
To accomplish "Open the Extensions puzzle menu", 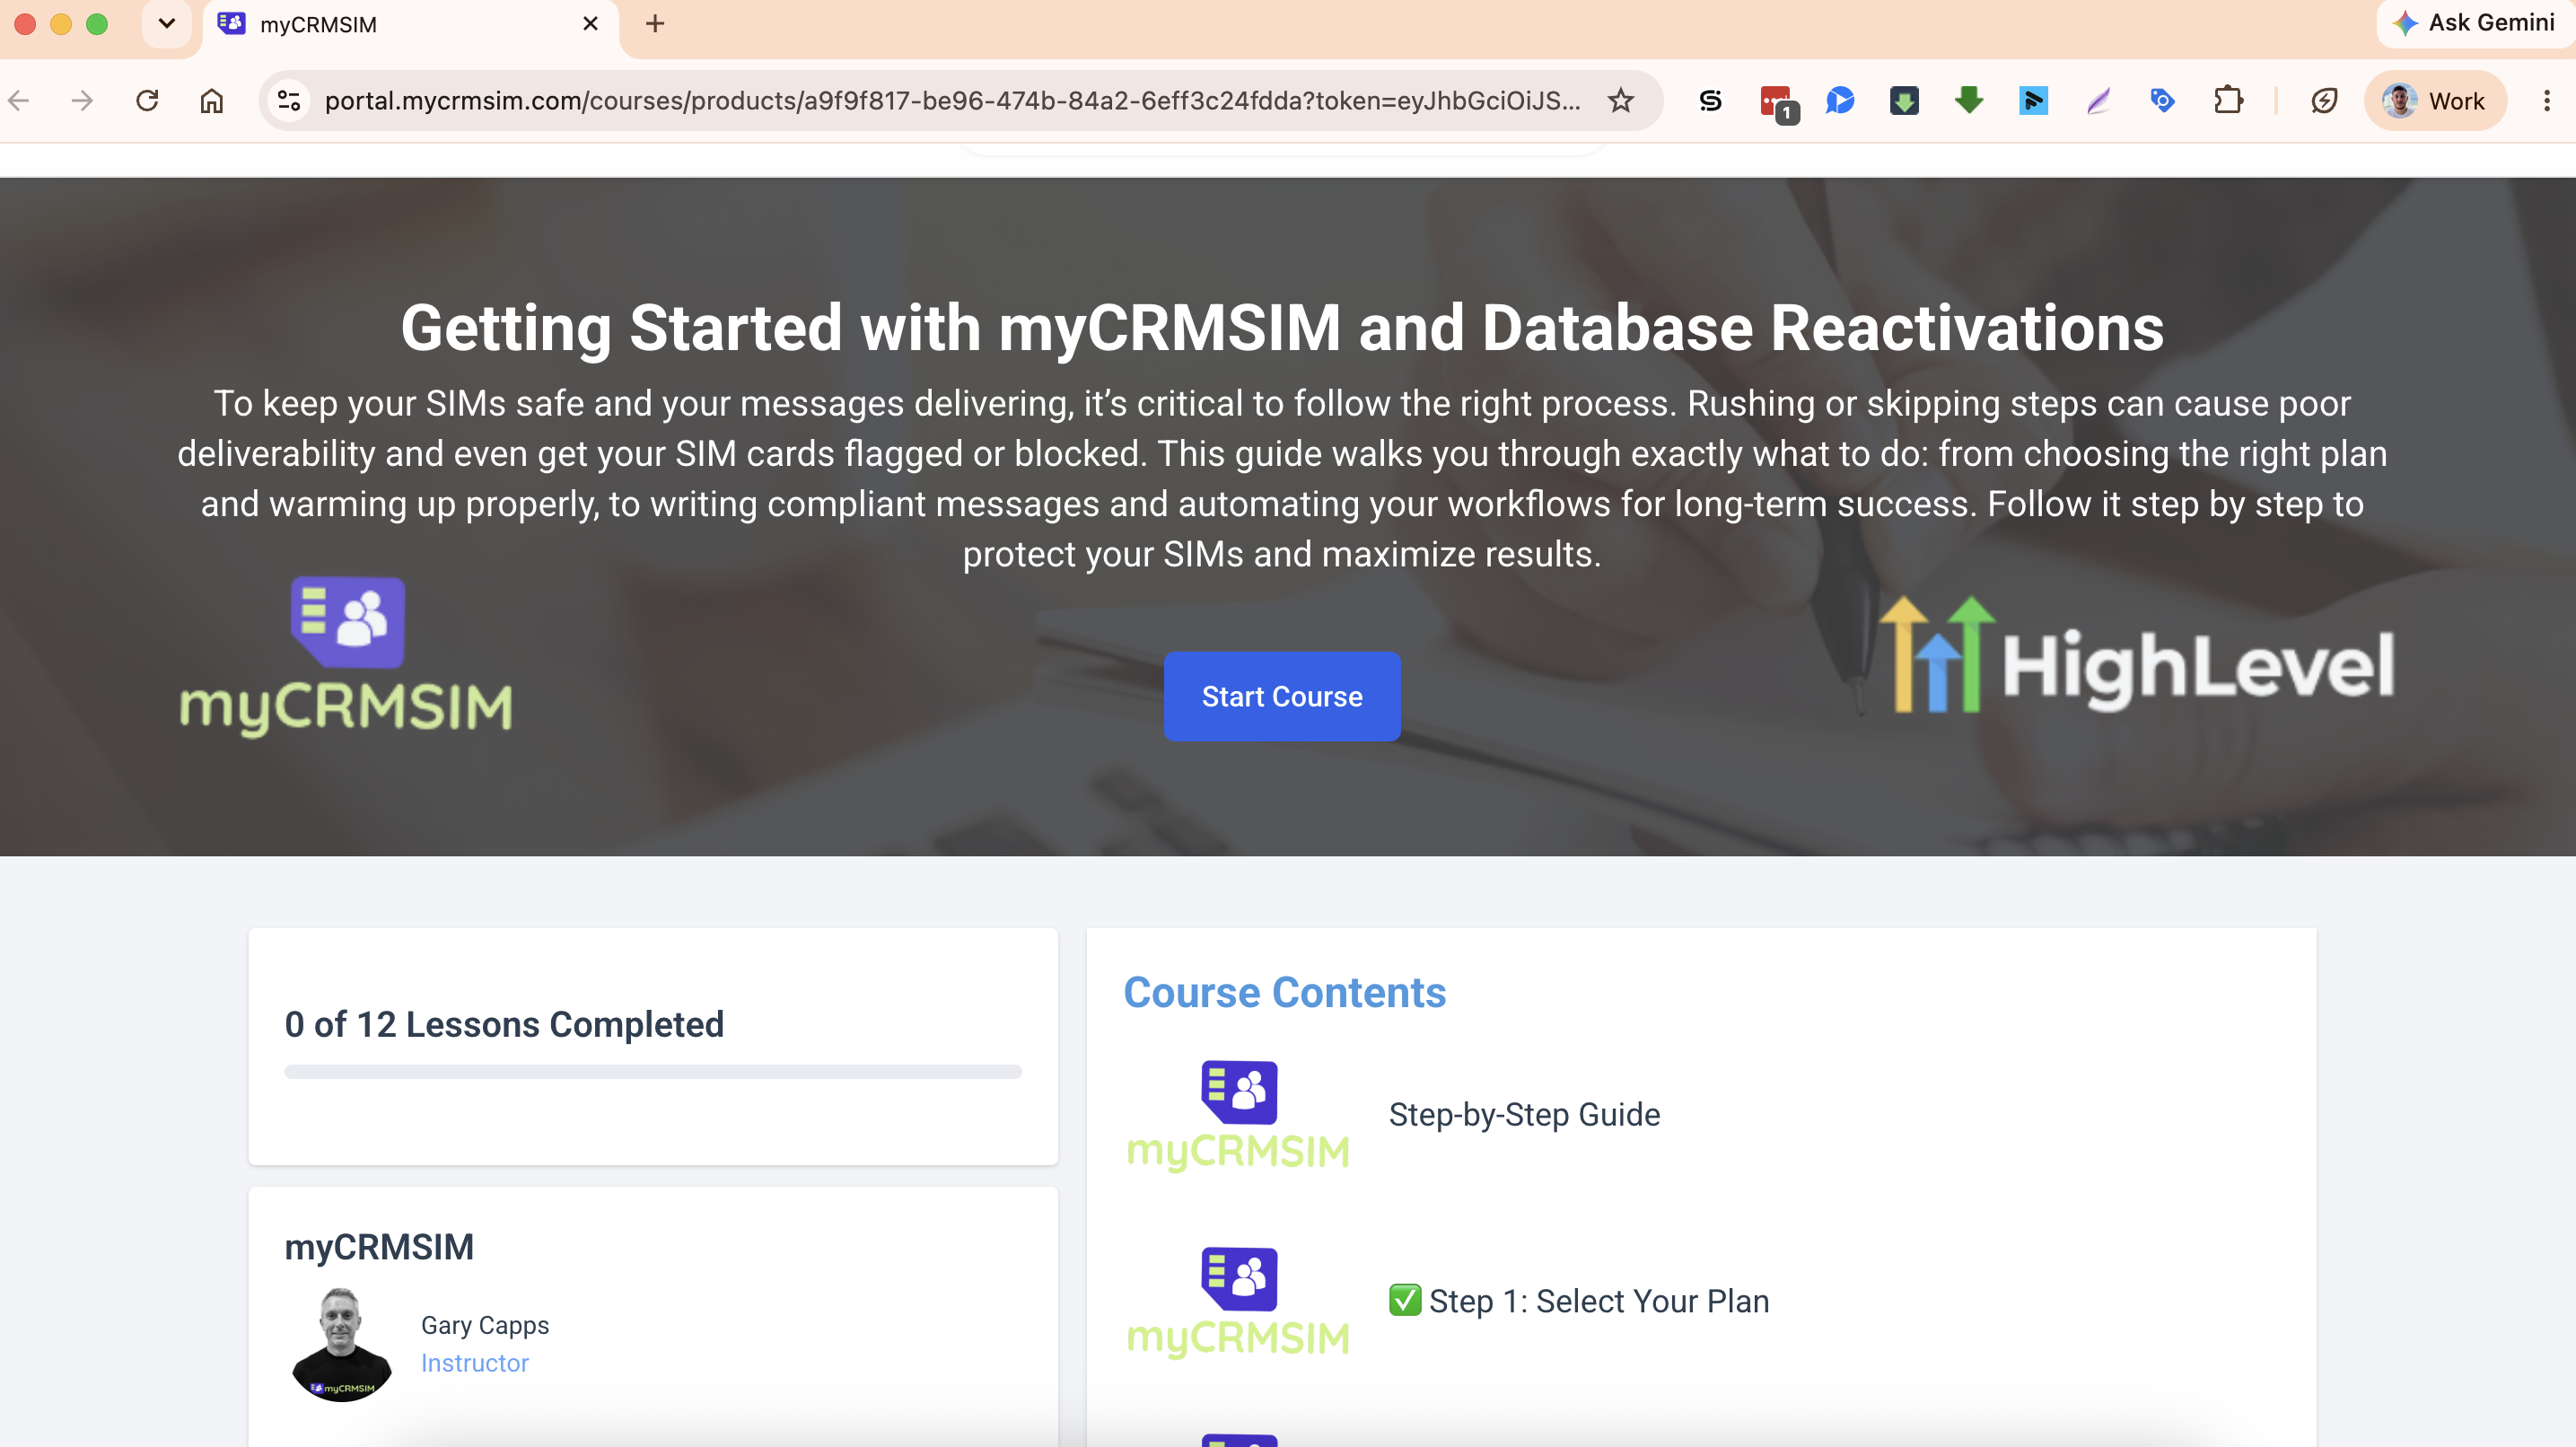I will pyautogui.click(x=2228, y=101).
